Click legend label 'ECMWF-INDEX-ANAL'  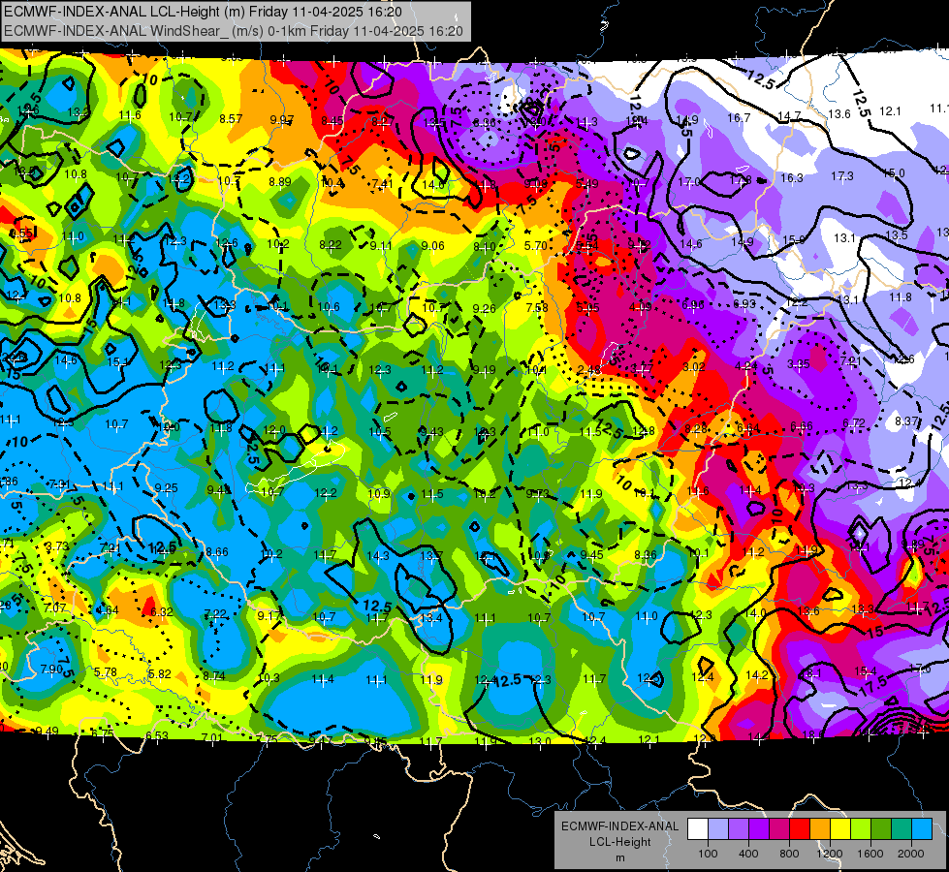(619, 826)
